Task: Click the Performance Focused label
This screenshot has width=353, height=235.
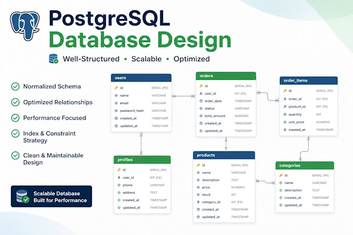Action: tap(55, 118)
